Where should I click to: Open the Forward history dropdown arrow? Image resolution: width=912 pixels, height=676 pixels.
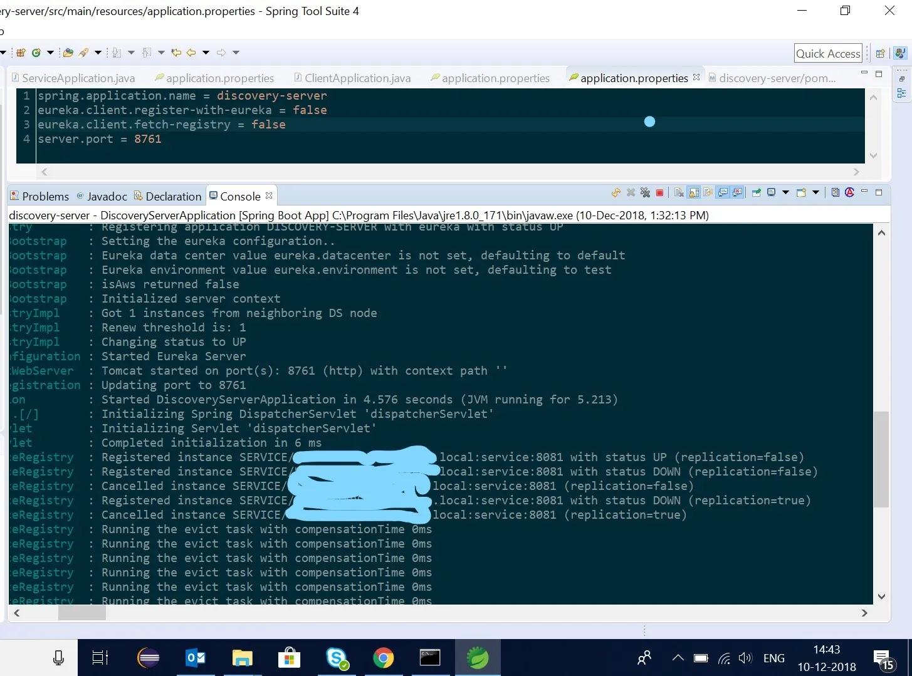236,53
